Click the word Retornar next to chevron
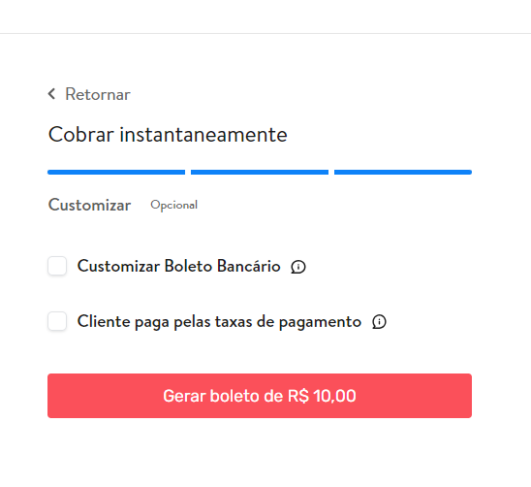The width and height of the screenshot is (531, 487). pos(98,94)
